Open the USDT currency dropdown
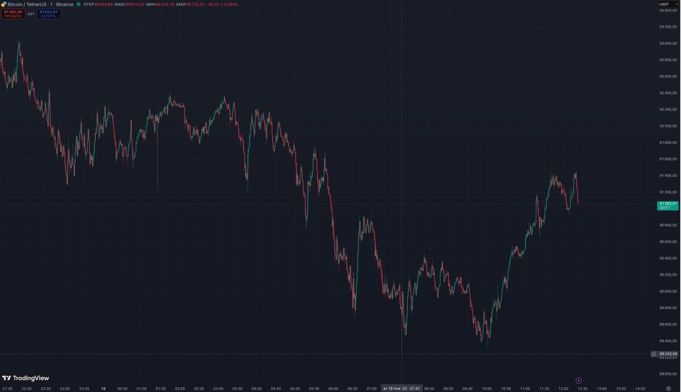 (668, 4)
